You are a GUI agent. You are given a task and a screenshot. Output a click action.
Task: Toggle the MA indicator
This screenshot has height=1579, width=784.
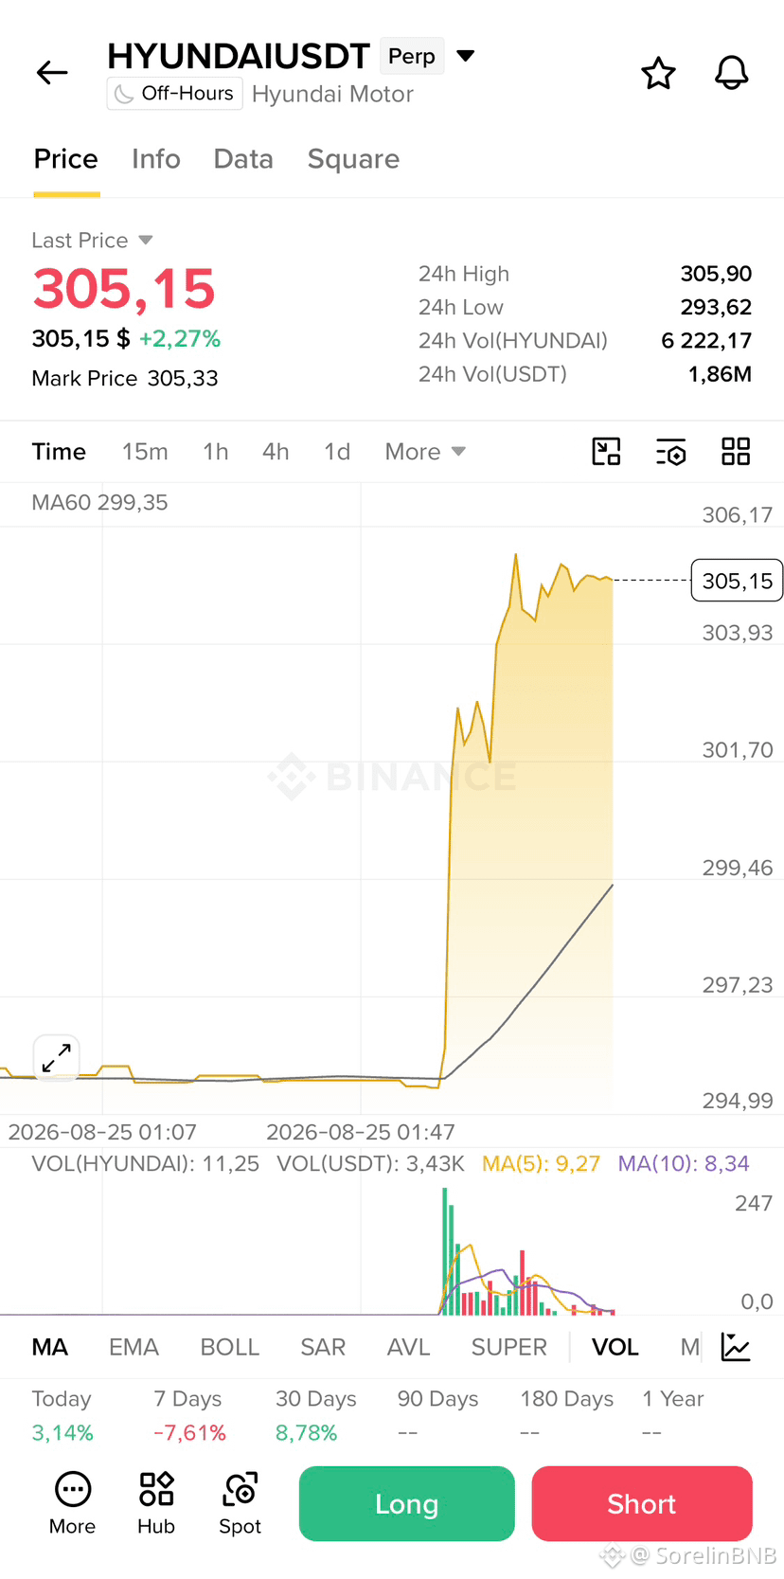50,1347
